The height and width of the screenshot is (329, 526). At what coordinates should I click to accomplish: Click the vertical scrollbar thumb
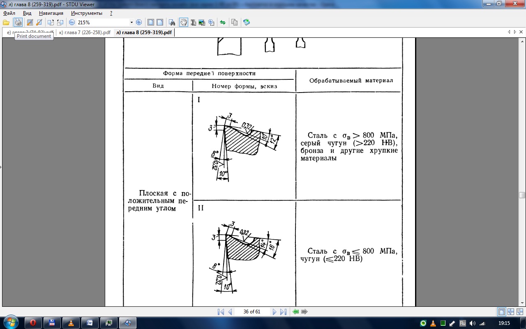(x=522, y=195)
